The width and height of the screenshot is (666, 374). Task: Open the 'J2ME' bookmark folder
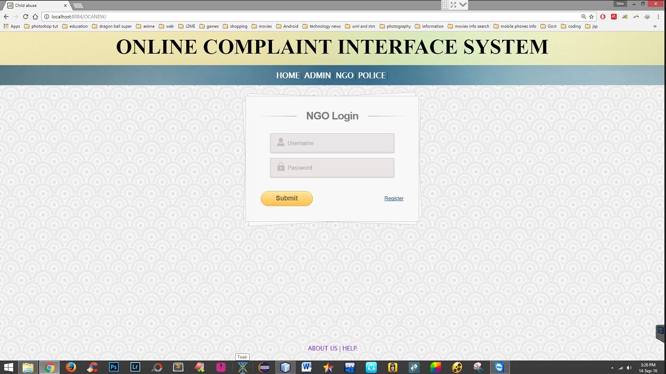[187, 26]
